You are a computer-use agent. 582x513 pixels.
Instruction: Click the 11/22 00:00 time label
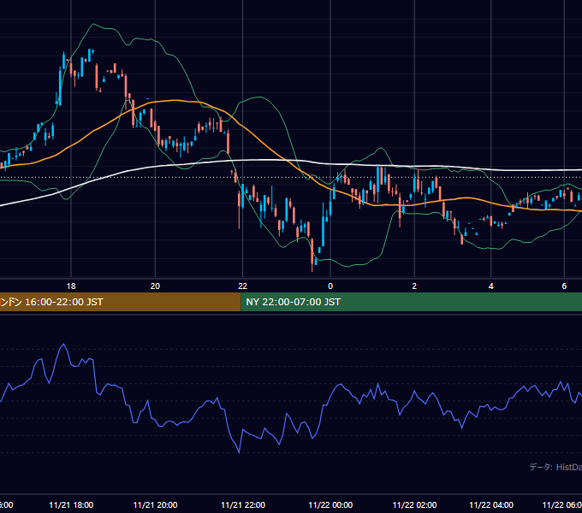tap(330, 504)
